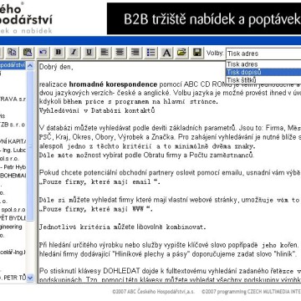Open a file with the folder icon

click(181, 53)
